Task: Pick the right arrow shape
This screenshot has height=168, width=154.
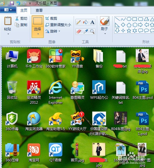Action: click(140, 25)
